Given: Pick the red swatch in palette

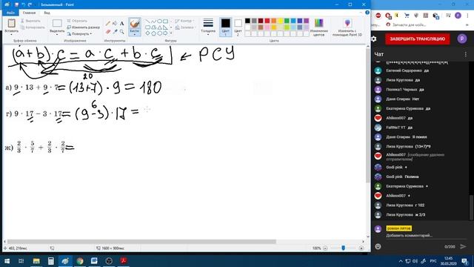Looking at the screenshot, I should [267, 21].
